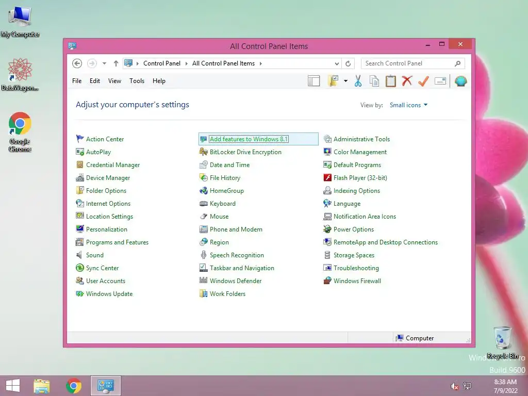
Task: Open the Sound speaker icon
Action: [80, 255]
